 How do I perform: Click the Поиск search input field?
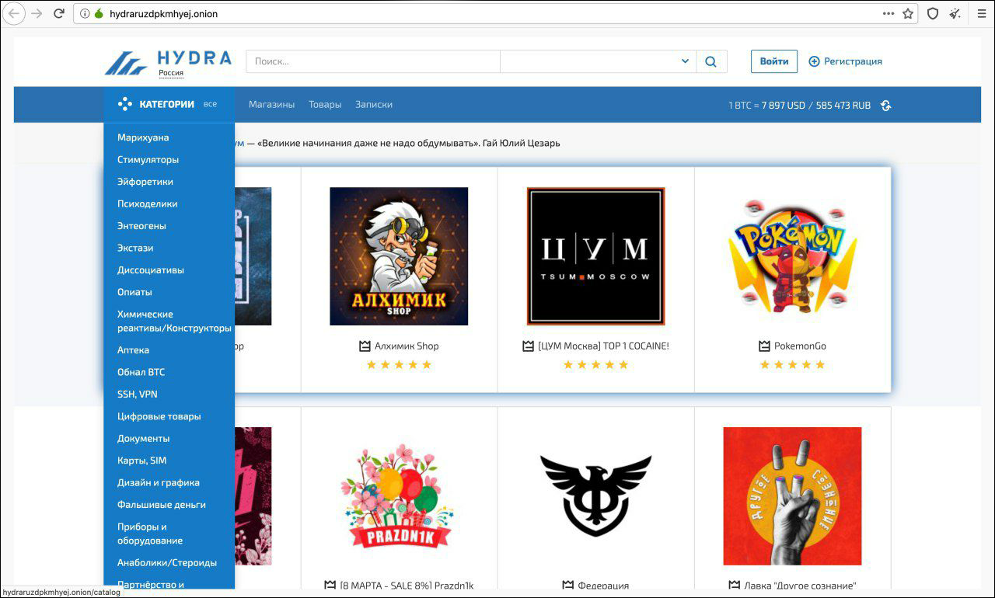pyautogui.click(x=373, y=61)
